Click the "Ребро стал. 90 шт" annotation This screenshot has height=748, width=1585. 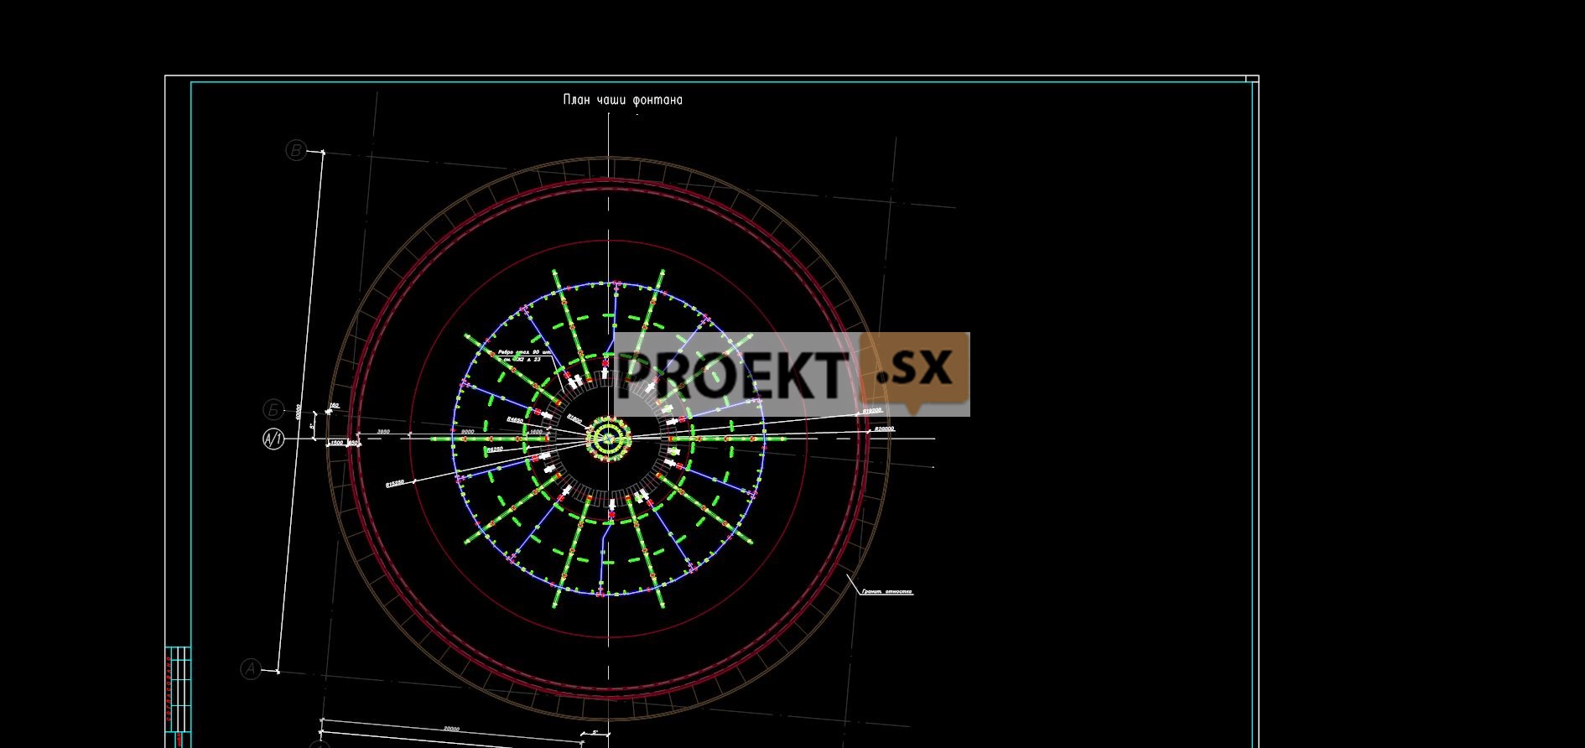pos(523,352)
